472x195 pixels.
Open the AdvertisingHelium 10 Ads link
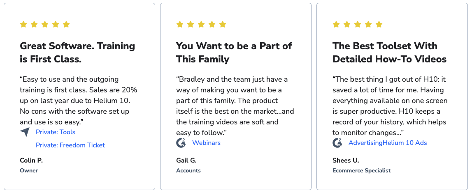click(387, 143)
